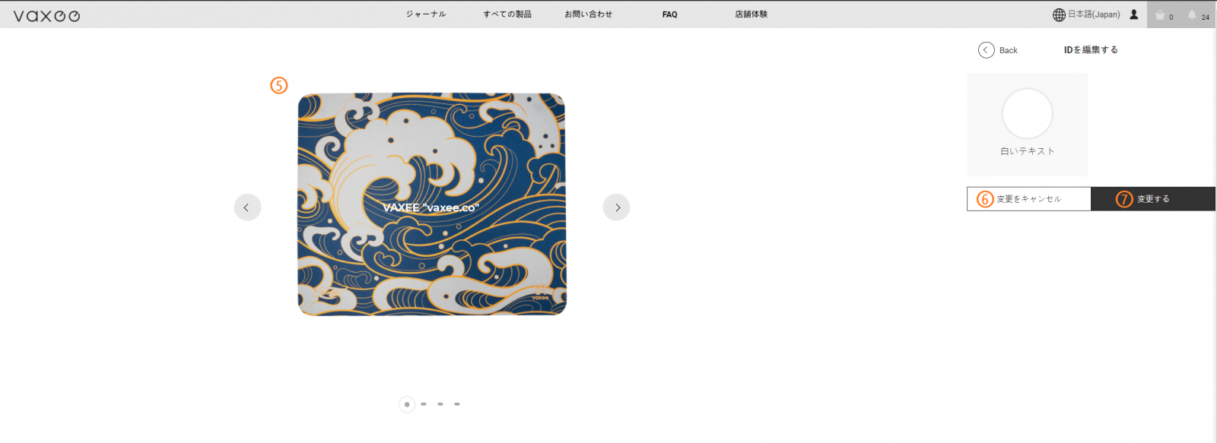Viewport: 1217px width, 443px height.
Task: Click the 変更をキャンセル button
Action: coord(1029,199)
